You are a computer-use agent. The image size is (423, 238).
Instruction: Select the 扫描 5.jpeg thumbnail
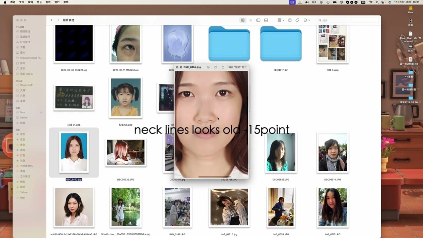click(332, 44)
